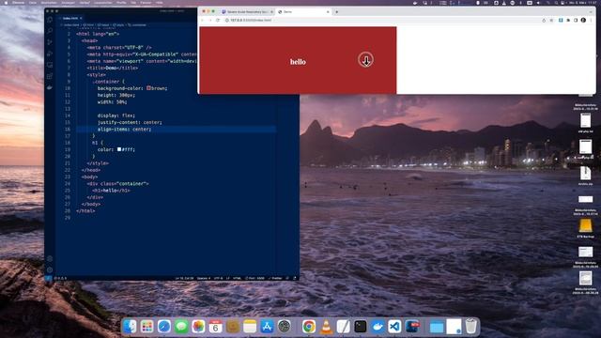Open Launchpad from the dock
This screenshot has width=601, height=338.
point(147,327)
